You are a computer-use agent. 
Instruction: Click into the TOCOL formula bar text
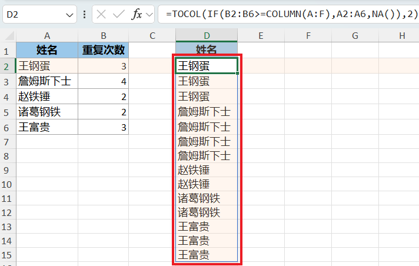291,14
